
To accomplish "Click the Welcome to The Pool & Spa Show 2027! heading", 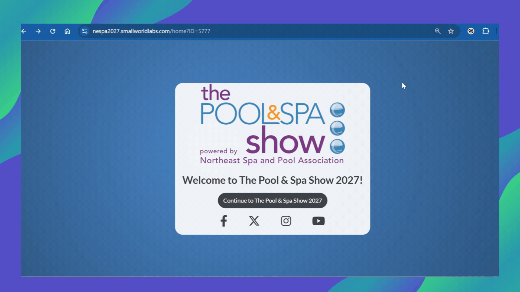I will (x=272, y=180).
